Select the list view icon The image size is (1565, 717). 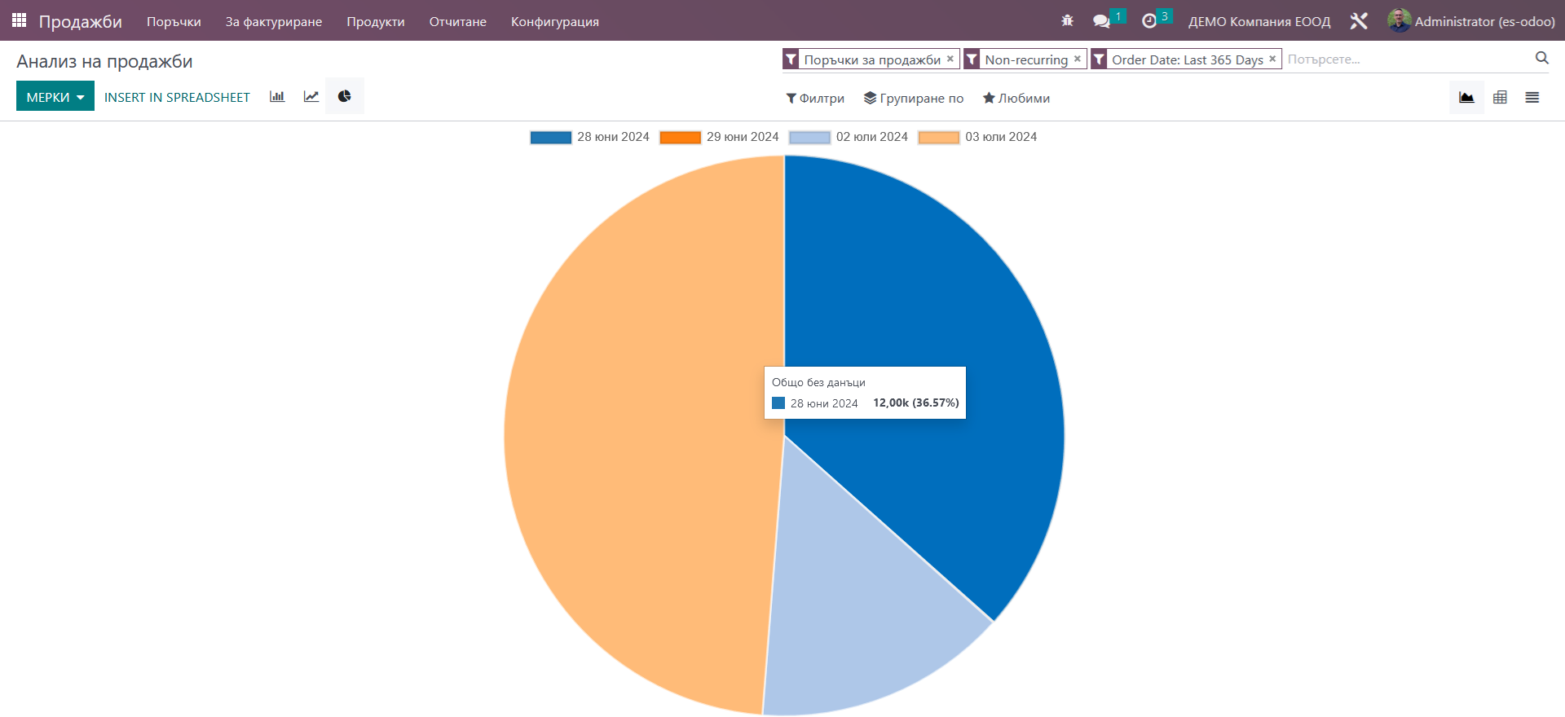click(1532, 98)
